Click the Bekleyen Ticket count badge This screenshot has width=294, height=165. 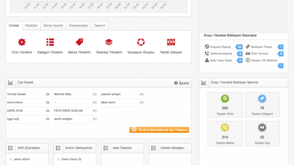pyautogui.click(x=281, y=47)
